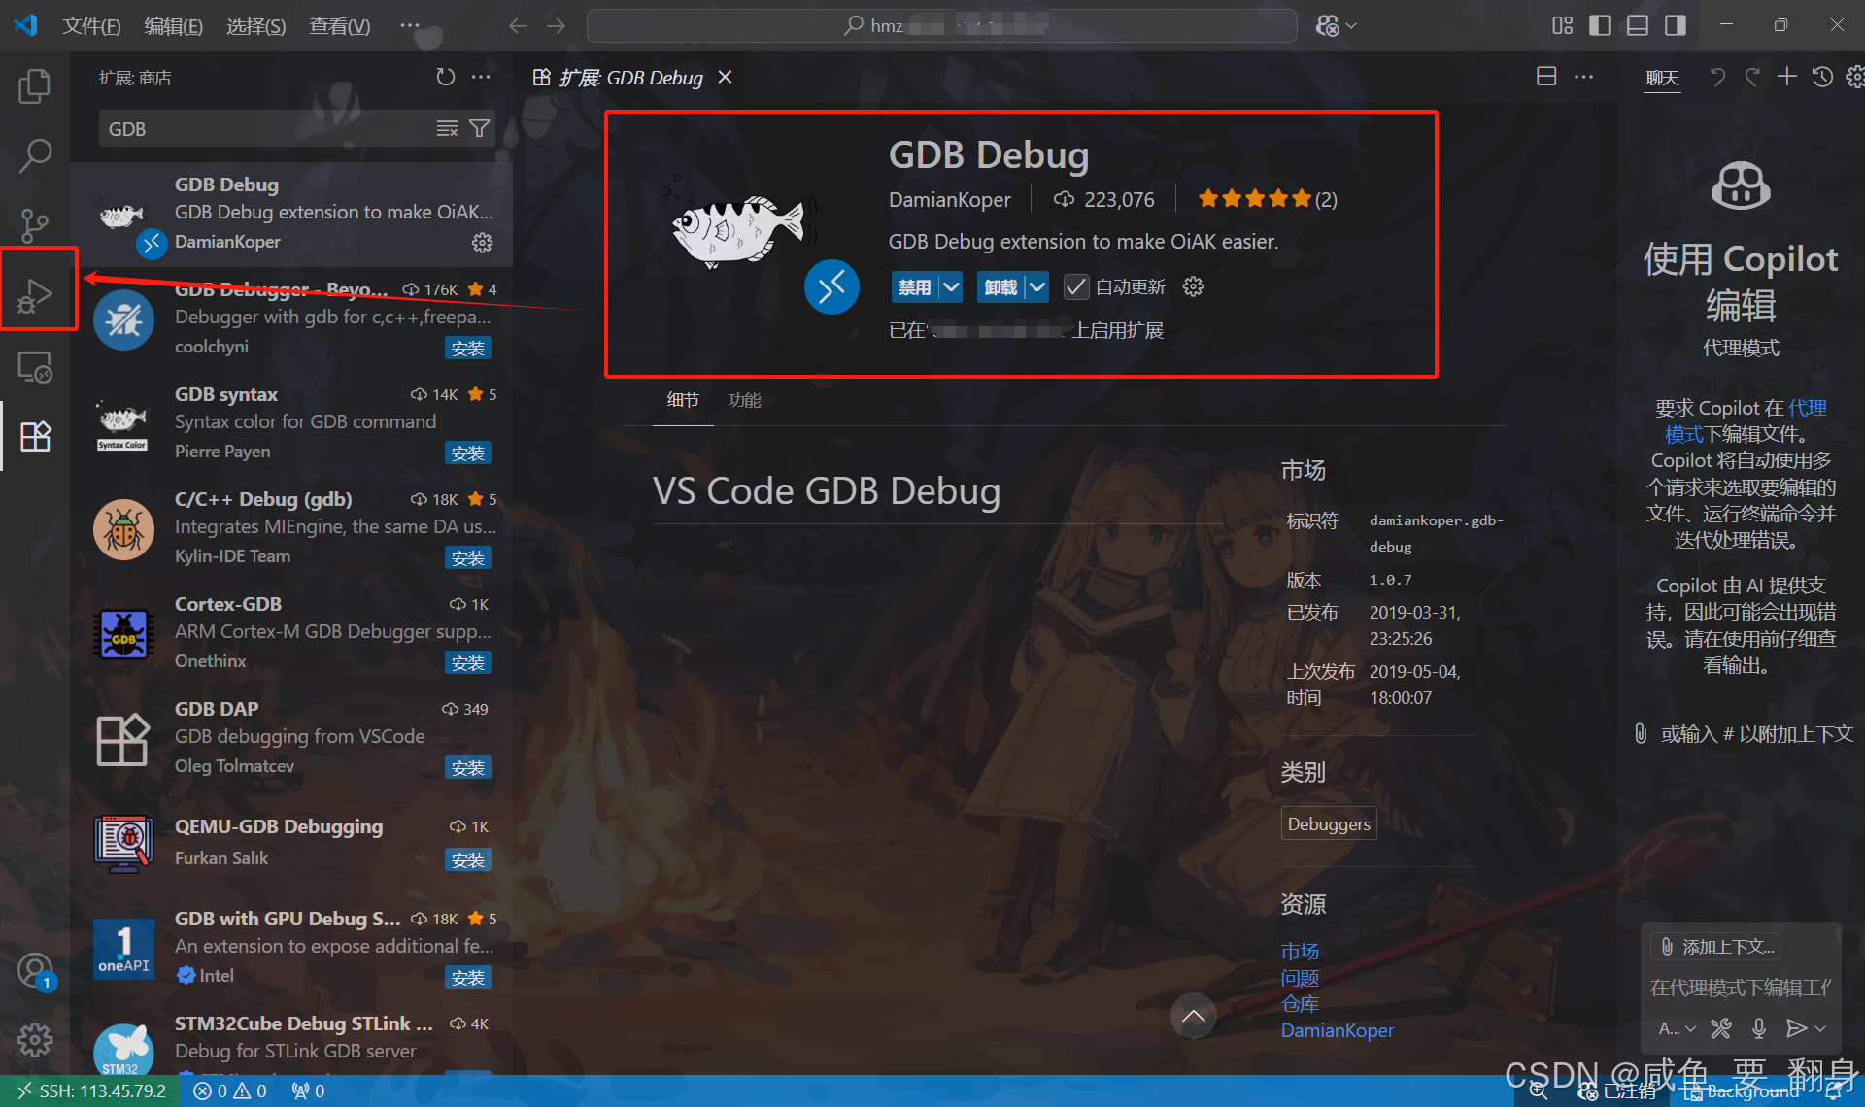Screen dimensions: 1865x1107
Task: Open the 问题 resource link
Action: 1300,977
